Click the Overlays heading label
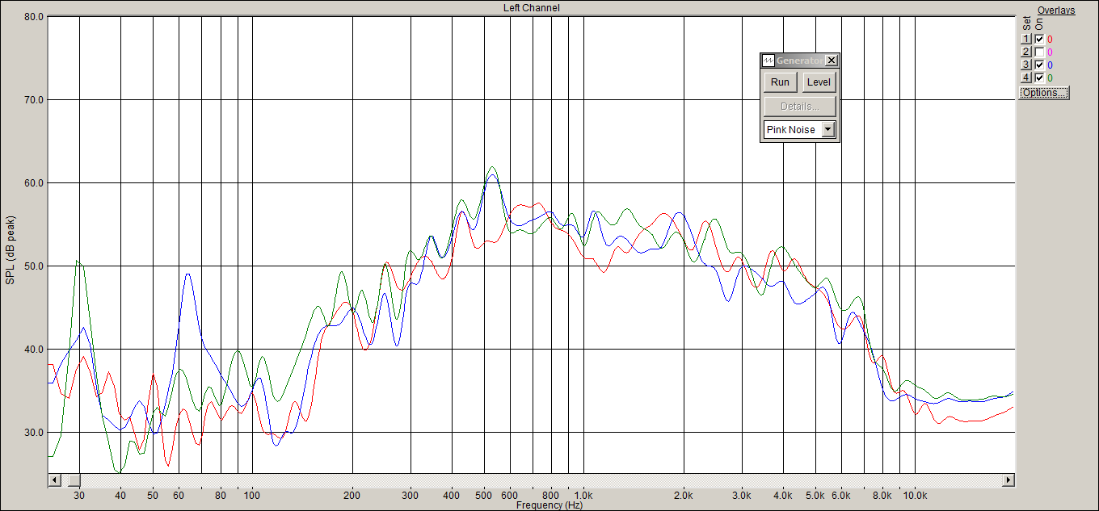 (1056, 10)
